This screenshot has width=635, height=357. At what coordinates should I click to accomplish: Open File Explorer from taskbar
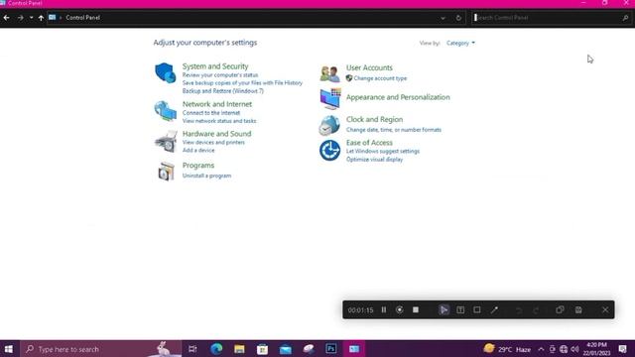[239, 349]
